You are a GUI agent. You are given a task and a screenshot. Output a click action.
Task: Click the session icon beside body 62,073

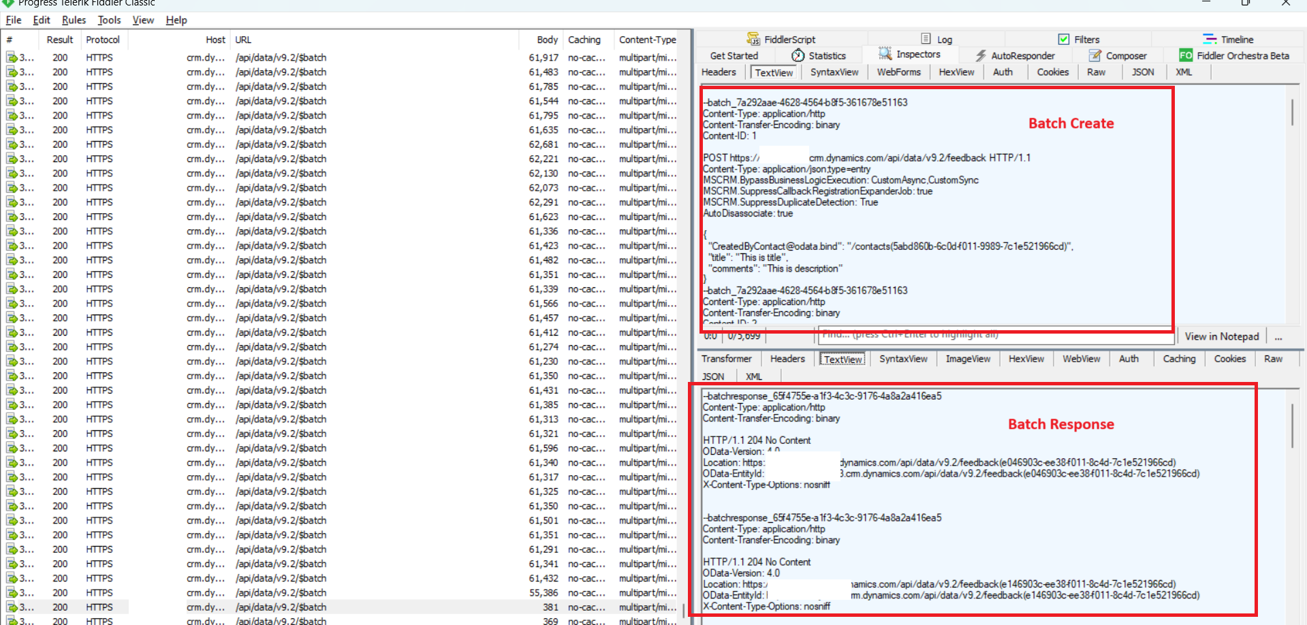[12, 188]
